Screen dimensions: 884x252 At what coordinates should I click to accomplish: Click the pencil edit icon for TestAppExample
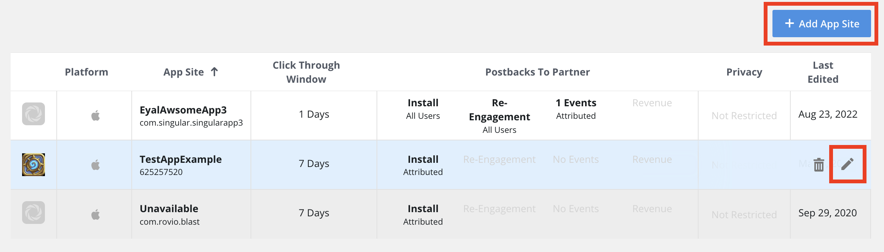pos(847,164)
